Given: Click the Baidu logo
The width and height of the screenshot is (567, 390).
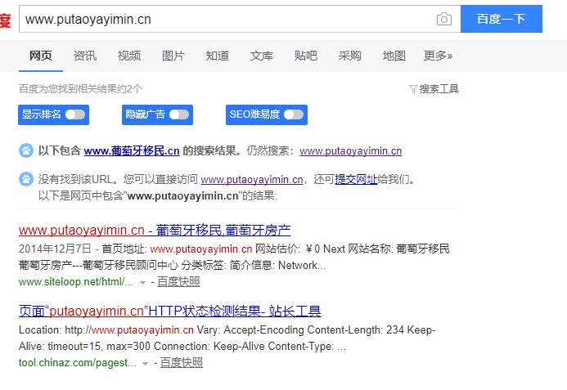Looking at the screenshot, I should click(5, 20).
